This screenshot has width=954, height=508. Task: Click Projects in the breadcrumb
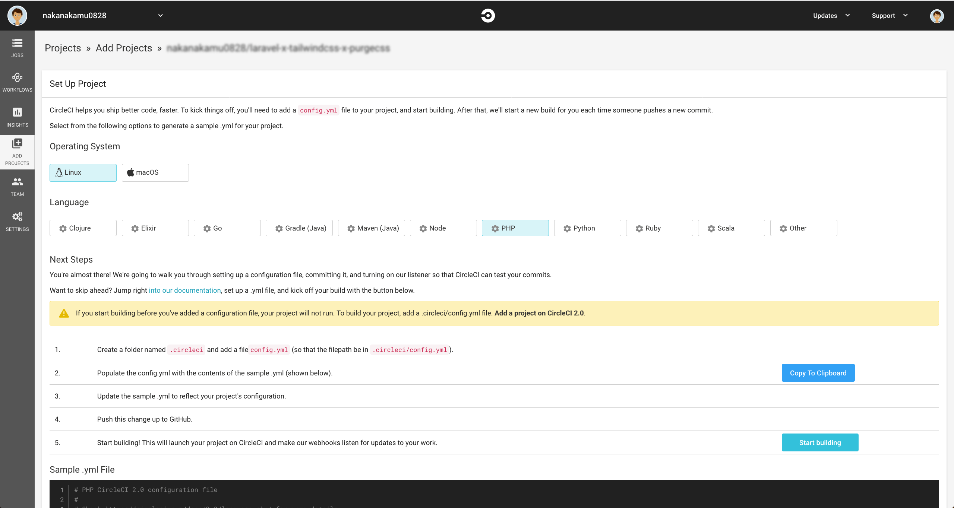pos(63,48)
